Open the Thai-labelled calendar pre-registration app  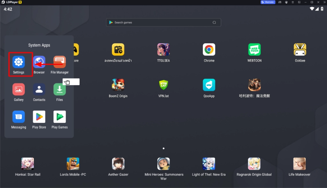(x=118, y=49)
